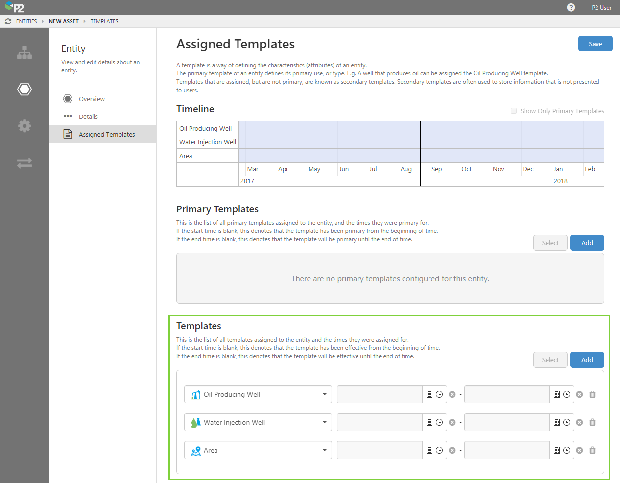Click the Save button
Screen dimensions: 620x483
point(595,44)
